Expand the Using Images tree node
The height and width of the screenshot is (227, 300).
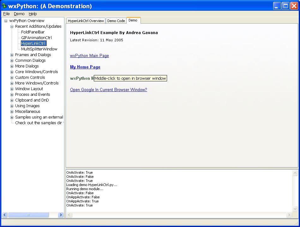pos(12,106)
